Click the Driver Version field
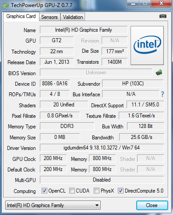The height and width of the screenshot is (215, 173). pos(102,148)
